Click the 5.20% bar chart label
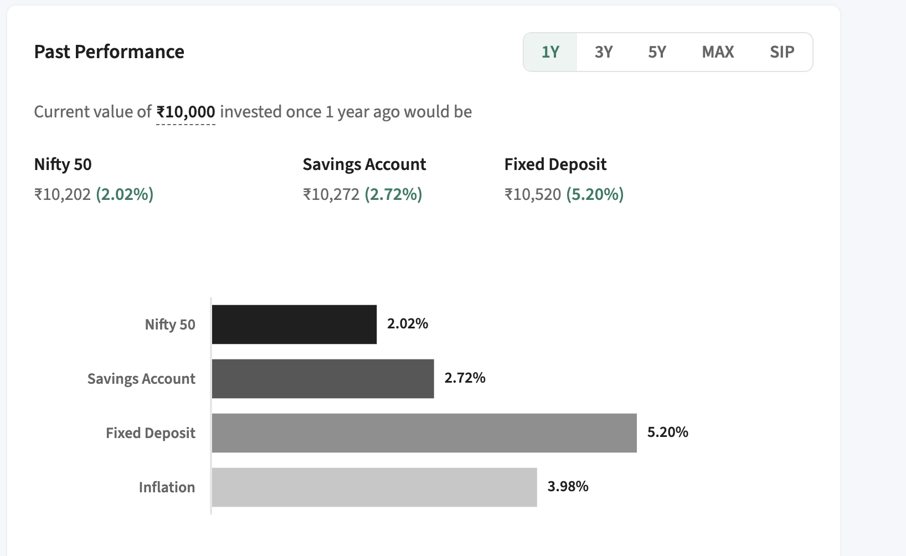 667,433
